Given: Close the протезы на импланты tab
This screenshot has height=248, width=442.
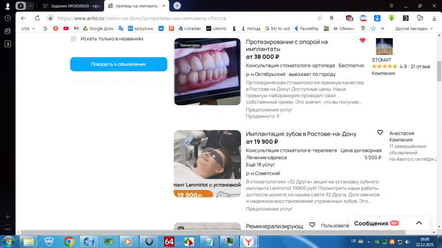Looking at the screenshot, I should 164,6.
